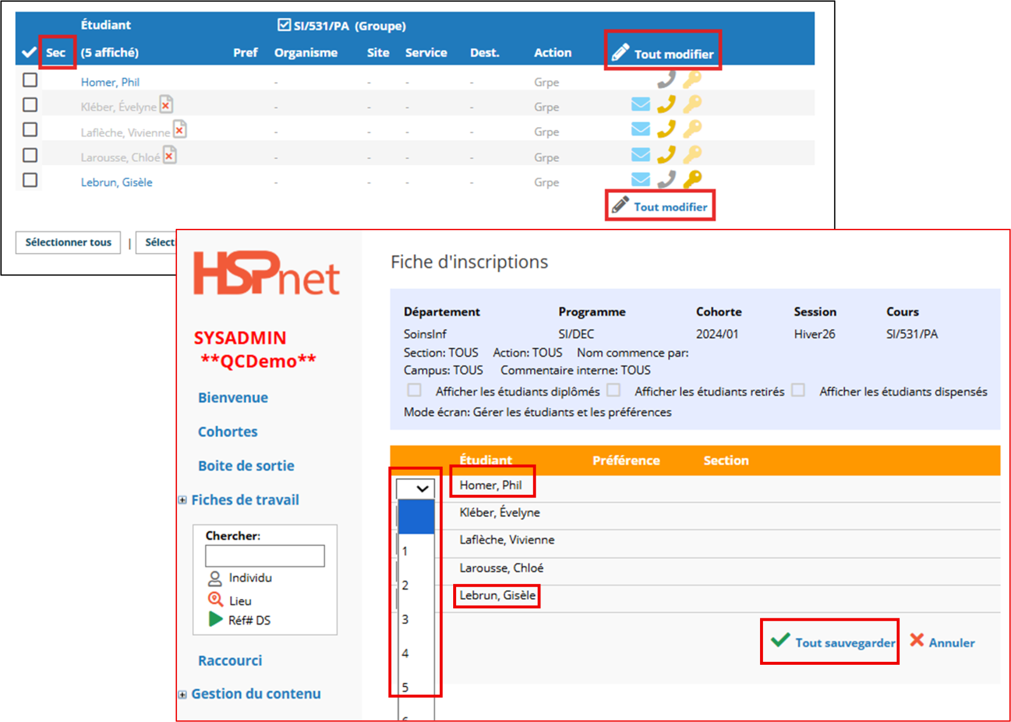Go to Boite de sortie
Viewport: 1011px width, 722px height.
coord(246,465)
